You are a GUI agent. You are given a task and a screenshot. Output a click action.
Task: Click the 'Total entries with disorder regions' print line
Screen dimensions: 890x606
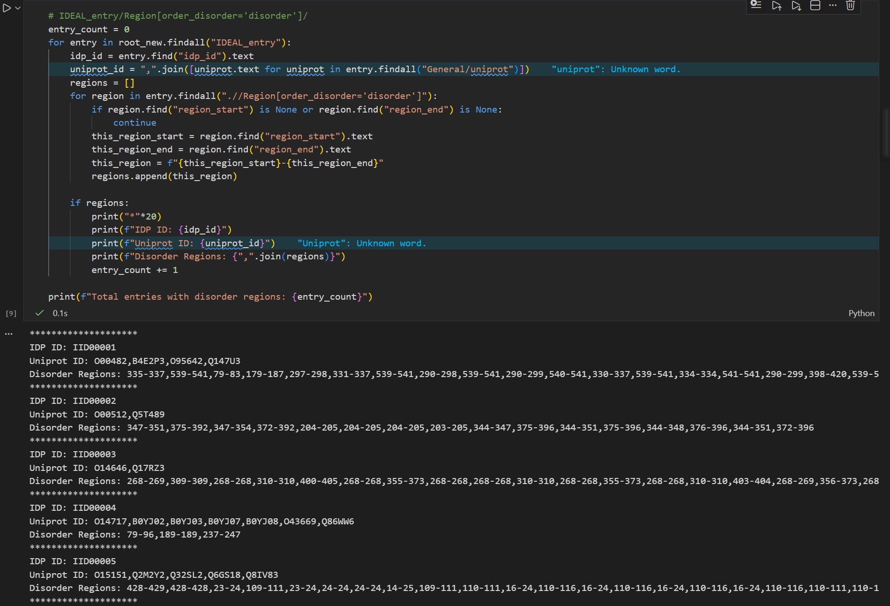point(210,297)
